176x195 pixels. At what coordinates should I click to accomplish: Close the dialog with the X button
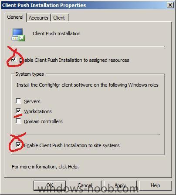[x=170, y=5]
